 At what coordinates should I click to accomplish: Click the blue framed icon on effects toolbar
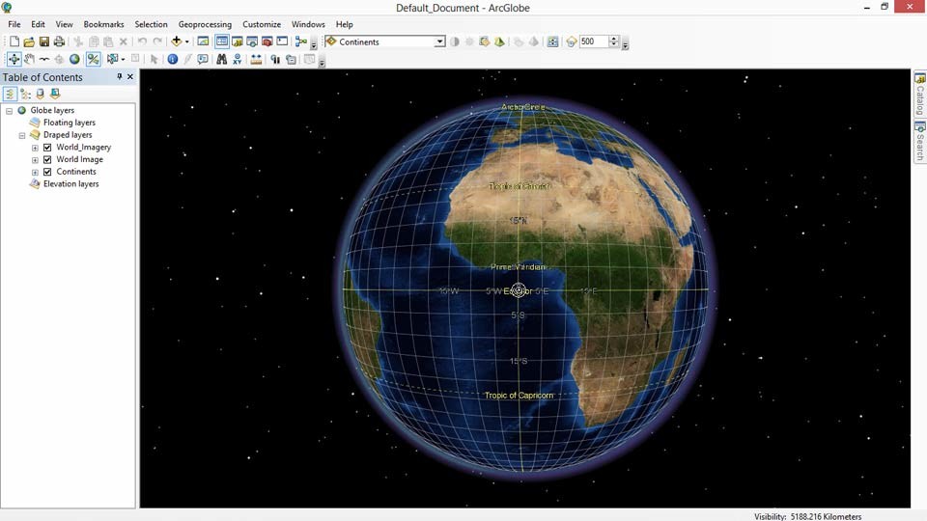coord(552,41)
